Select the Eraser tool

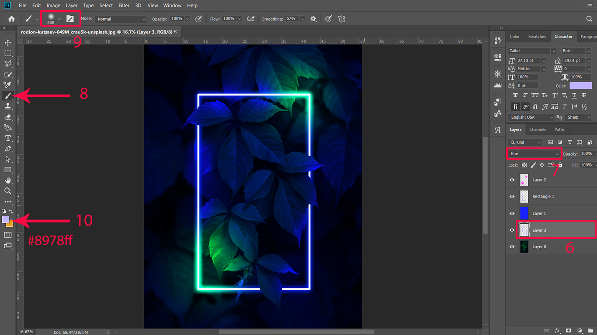coord(8,117)
